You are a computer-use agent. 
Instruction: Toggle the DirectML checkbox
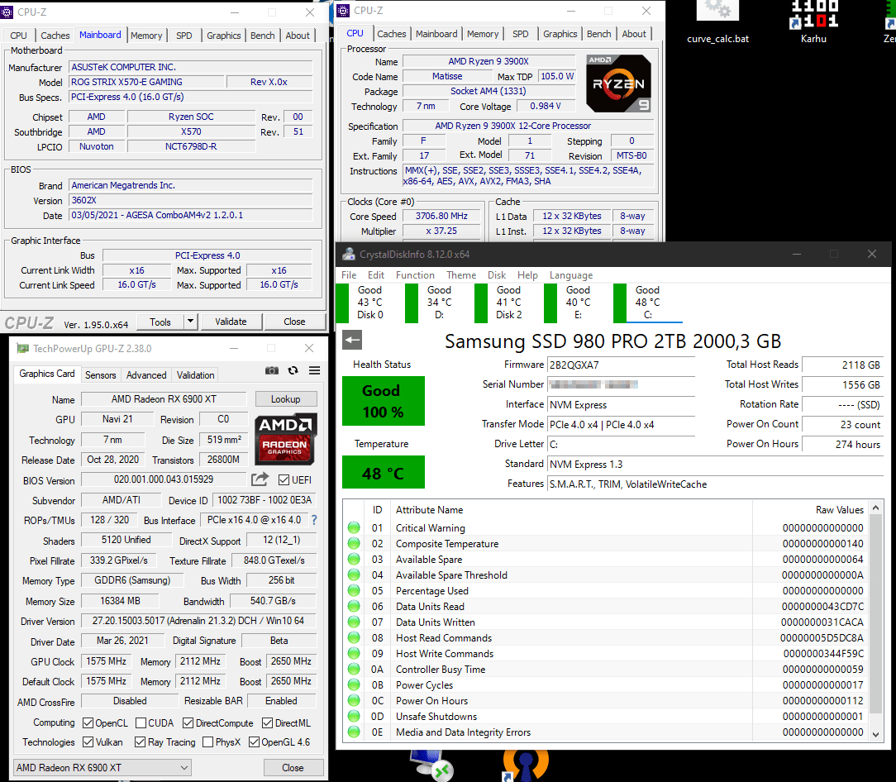pyautogui.click(x=267, y=723)
